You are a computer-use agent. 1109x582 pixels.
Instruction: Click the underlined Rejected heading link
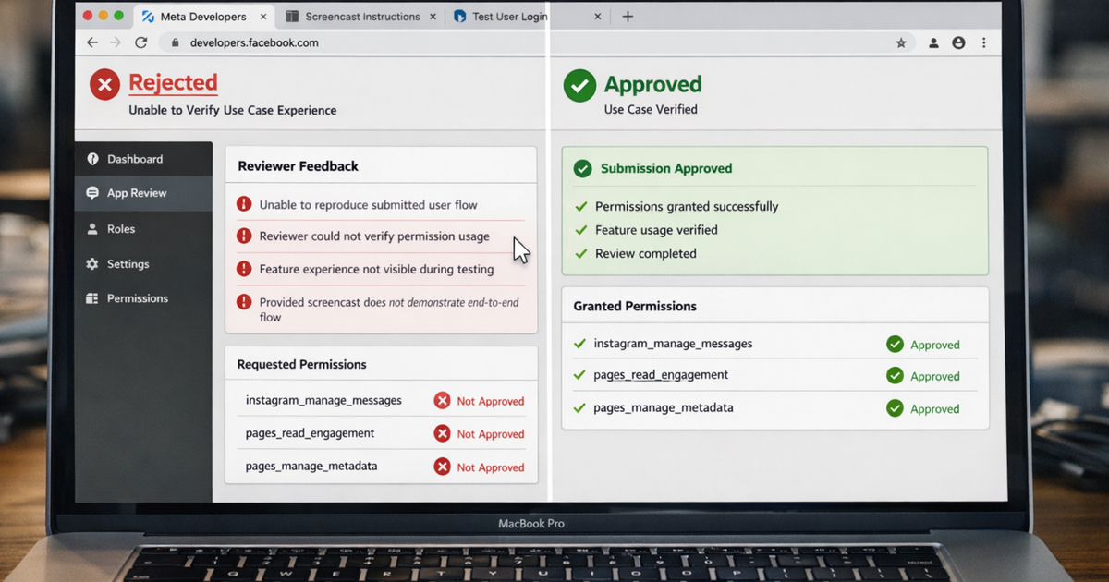[x=173, y=83]
